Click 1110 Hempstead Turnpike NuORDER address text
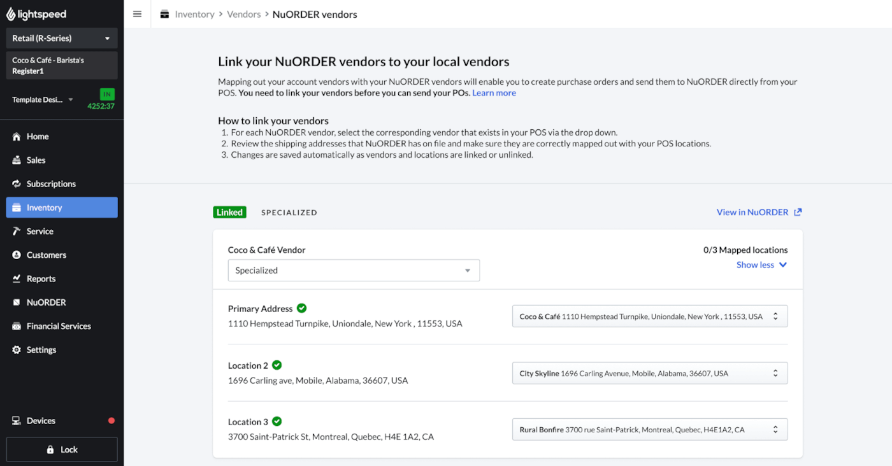This screenshot has height=466, width=892. tap(345, 323)
